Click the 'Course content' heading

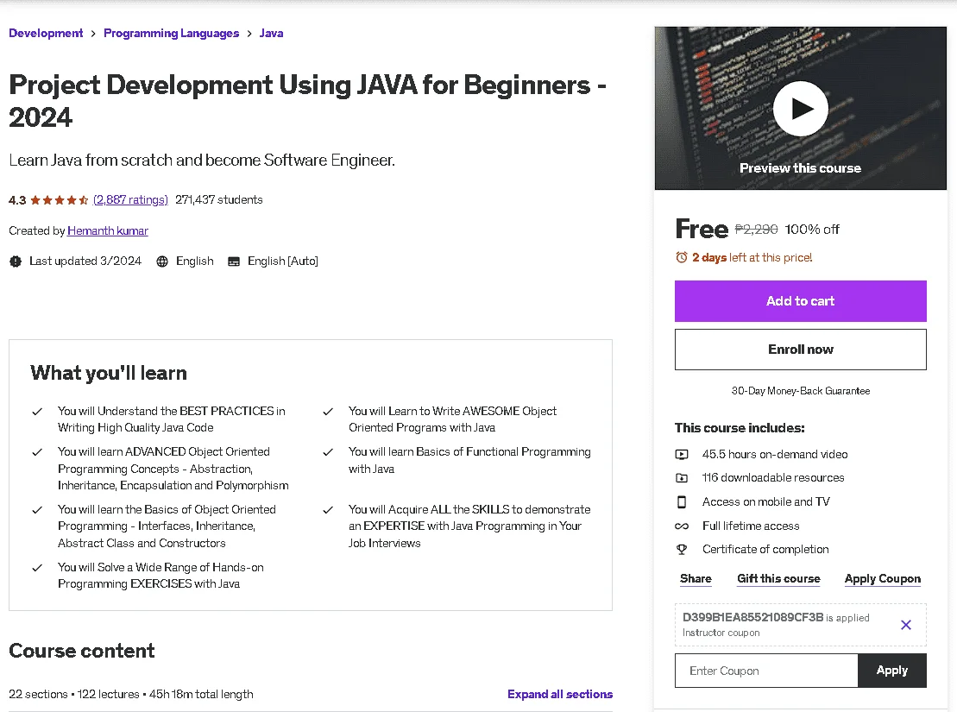tap(82, 651)
